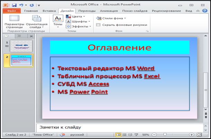Click the PowerPoint application icon in title bar
Image resolution: width=211 pixels, height=139 pixels.
6,5
